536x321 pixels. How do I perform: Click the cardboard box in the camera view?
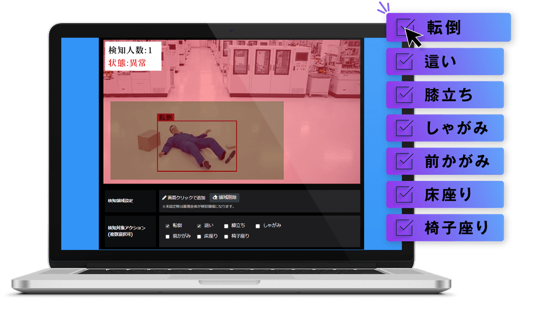coord(149,140)
